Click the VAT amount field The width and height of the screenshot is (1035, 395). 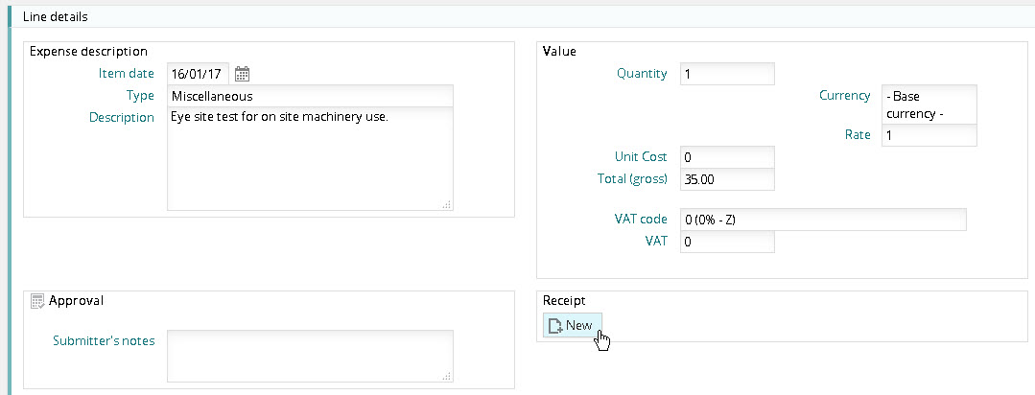pos(726,242)
